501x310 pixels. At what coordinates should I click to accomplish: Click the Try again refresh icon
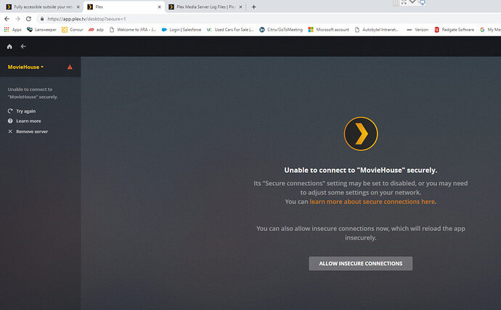pos(10,111)
